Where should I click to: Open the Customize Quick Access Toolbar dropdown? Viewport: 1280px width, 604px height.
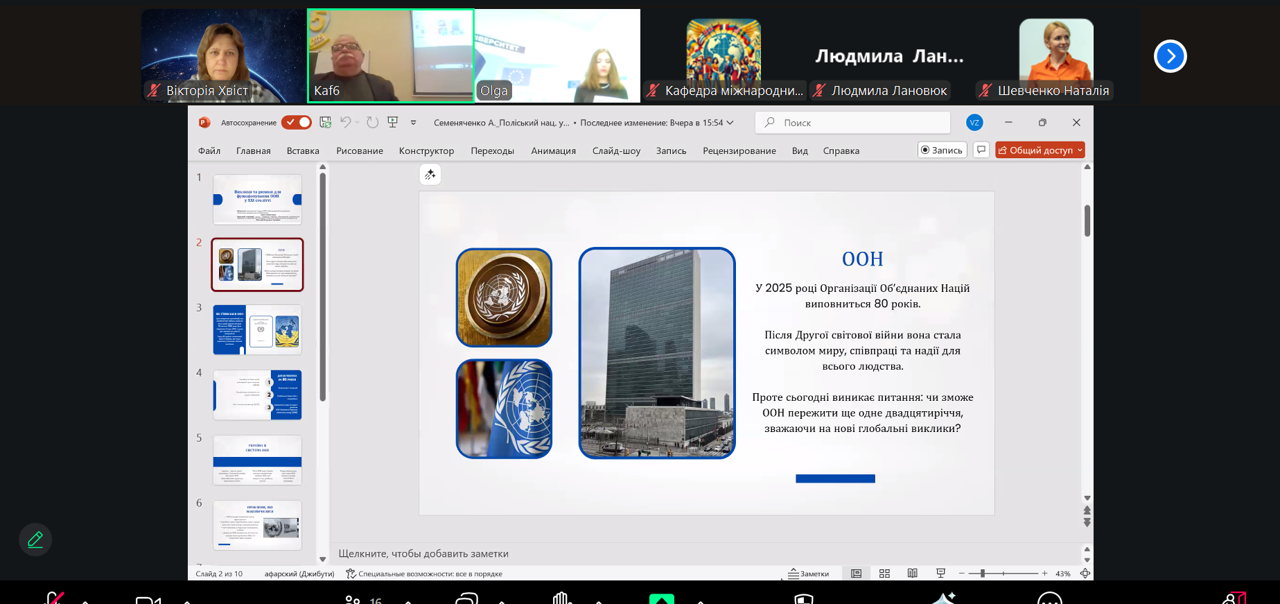[x=414, y=123]
